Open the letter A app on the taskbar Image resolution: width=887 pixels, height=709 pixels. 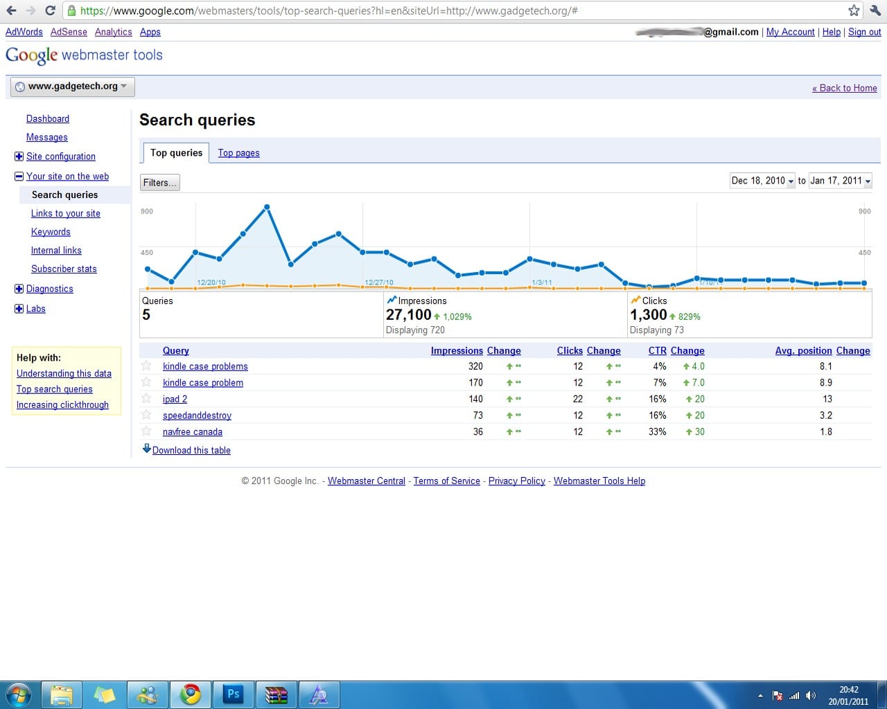319,694
